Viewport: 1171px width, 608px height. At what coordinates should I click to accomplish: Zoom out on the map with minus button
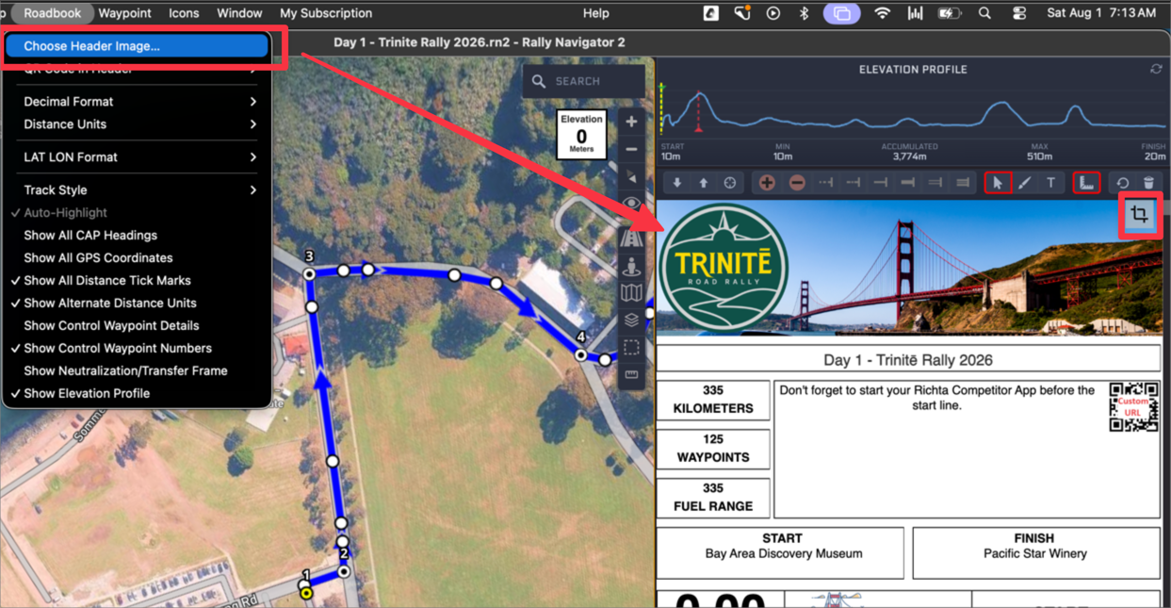(631, 150)
